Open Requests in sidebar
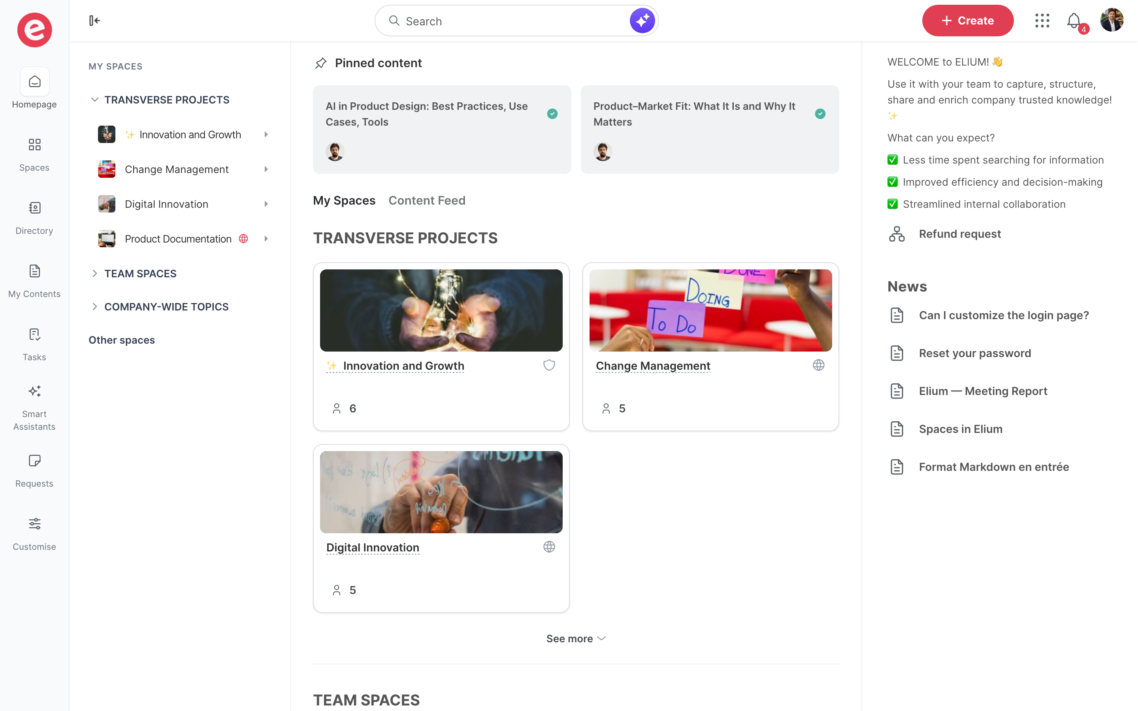The height and width of the screenshot is (711, 1138). point(34,470)
